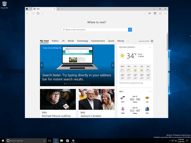Click the powered by MSN link
Viewport: 191px width, 143px height.
[144, 41]
